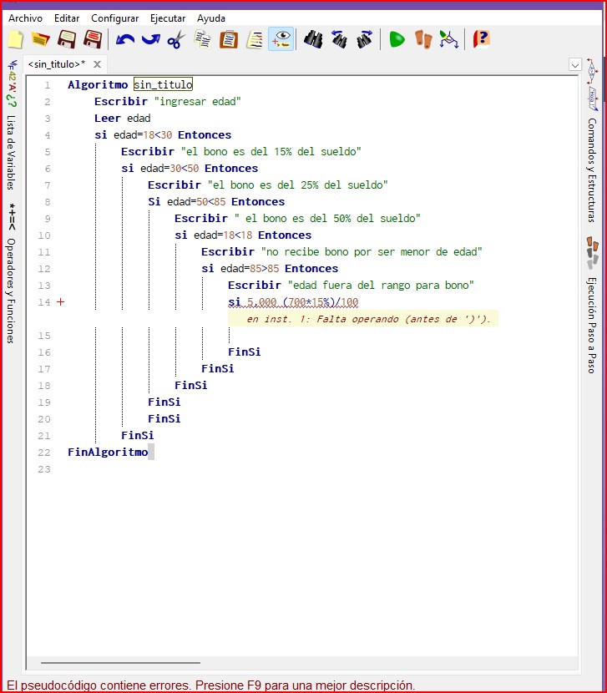Image resolution: width=607 pixels, height=693 pixels.
Task: Undo the last edit
Action: [x=125, y=39]
